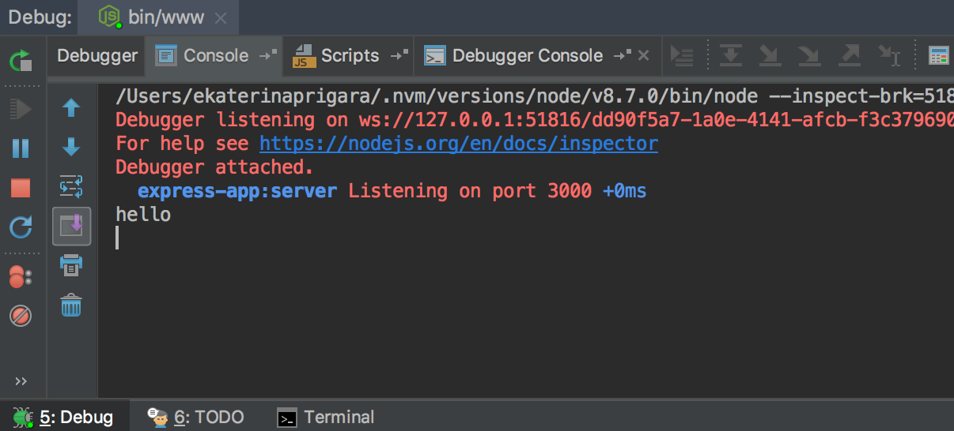Image resolution: width=954 pixels, height=431 pixels.
Task: Click the Run to Cursor icon
Action: [x=889, y=56]
